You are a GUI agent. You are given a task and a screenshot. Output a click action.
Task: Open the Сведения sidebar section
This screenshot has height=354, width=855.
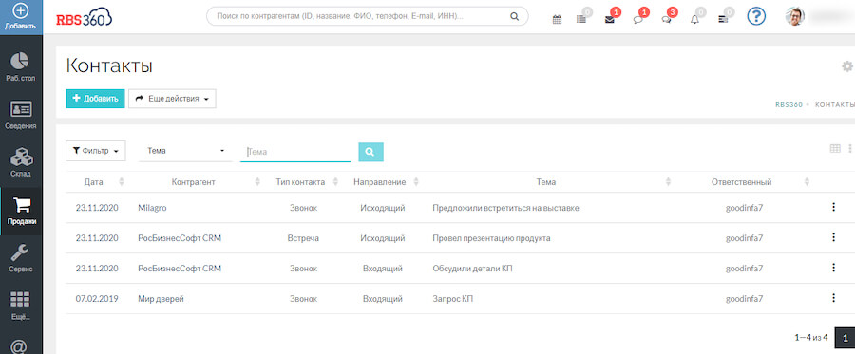click(21, 115)
